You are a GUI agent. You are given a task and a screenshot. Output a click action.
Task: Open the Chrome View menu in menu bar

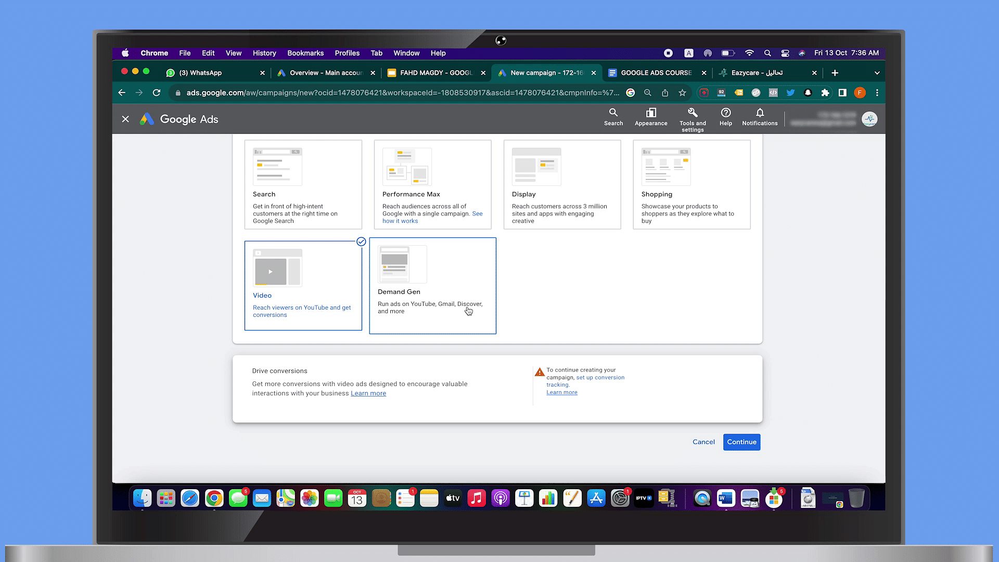234,53
